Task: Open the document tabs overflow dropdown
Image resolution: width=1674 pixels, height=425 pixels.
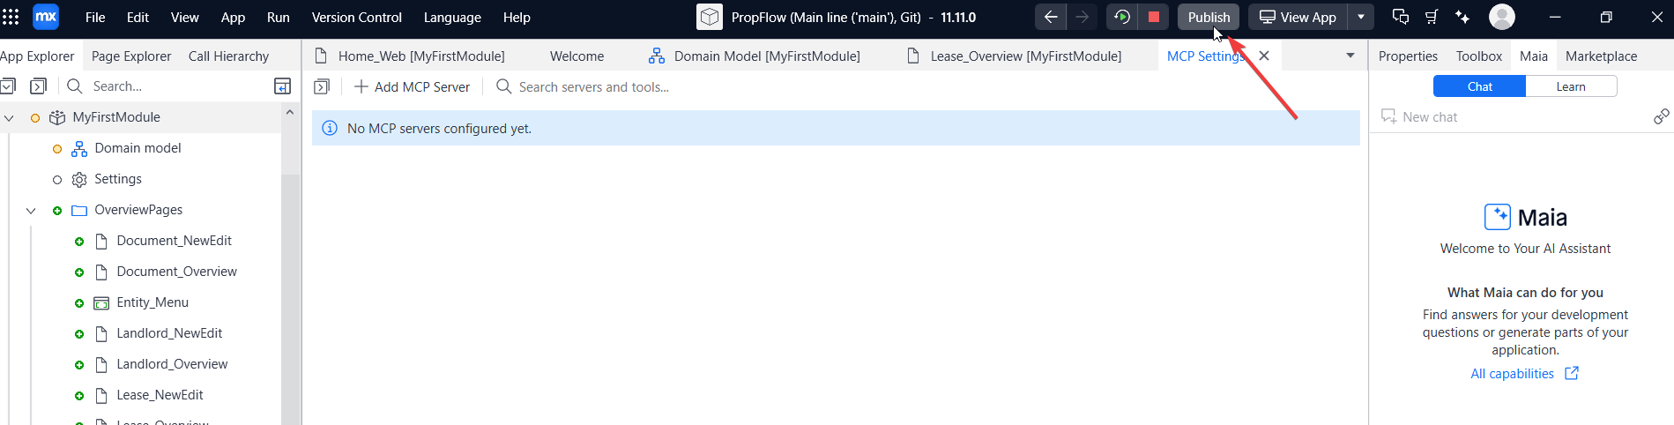Action: click(x=1350, y=56)
